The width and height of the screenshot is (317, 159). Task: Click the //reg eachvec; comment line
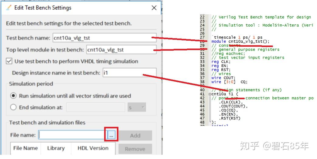(228, 53)
